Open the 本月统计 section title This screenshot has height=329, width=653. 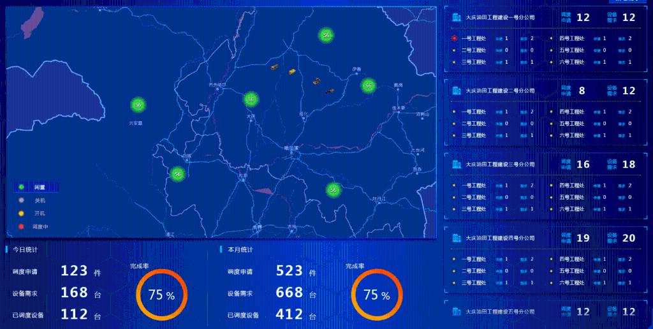click(240, 249)
